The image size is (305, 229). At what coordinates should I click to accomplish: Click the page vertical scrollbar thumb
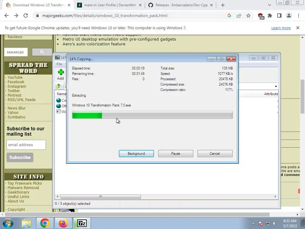tap(302, 97)
